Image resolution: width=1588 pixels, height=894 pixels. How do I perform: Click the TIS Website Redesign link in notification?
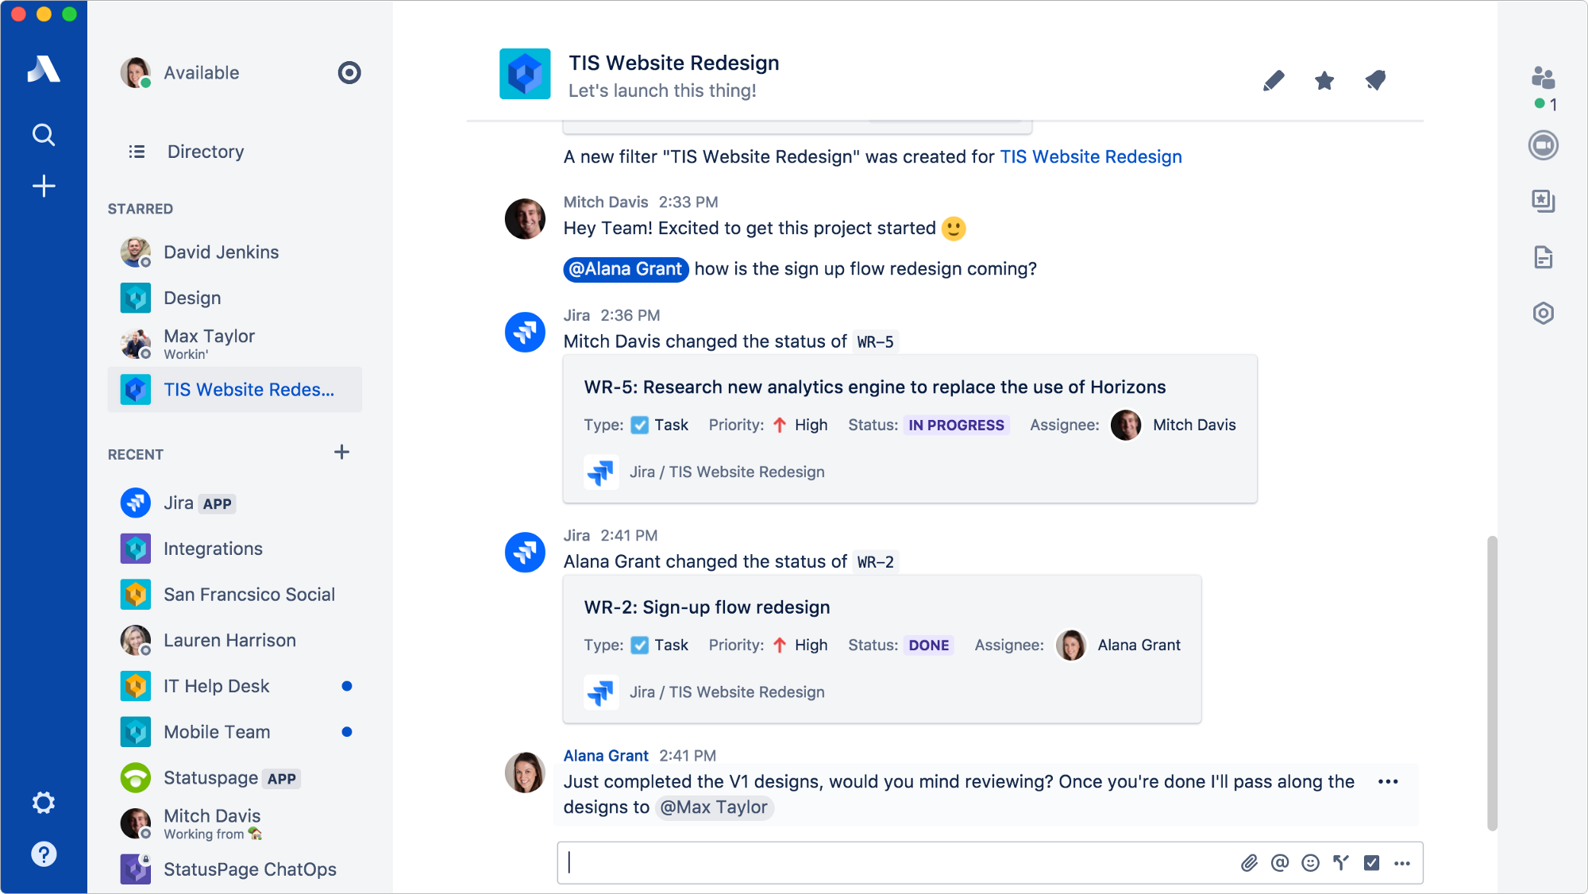[1089, 156]
